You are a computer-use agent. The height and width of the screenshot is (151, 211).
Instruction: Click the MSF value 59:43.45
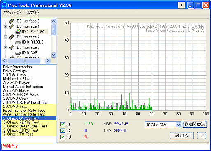click(121, 124)
